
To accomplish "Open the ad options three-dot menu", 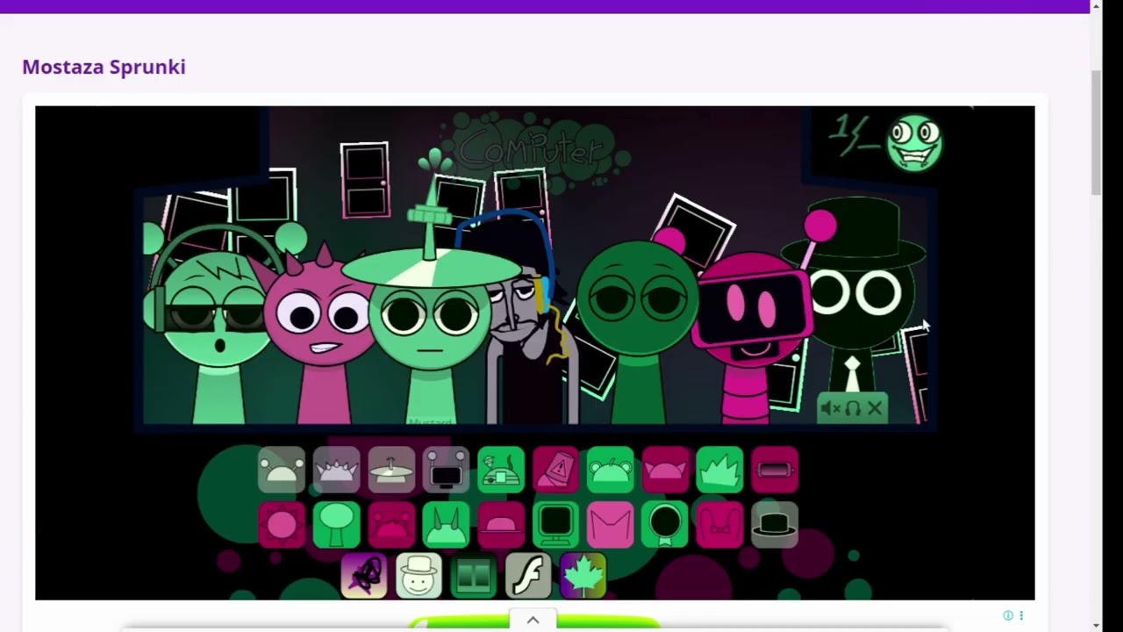I will click(1021, 615).
